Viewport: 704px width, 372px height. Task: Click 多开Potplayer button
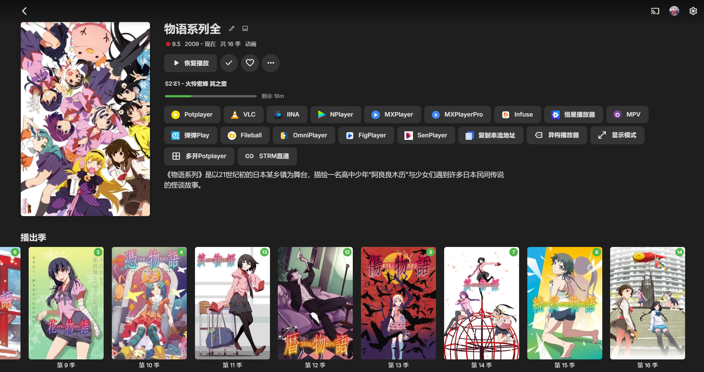click(199, 156)
